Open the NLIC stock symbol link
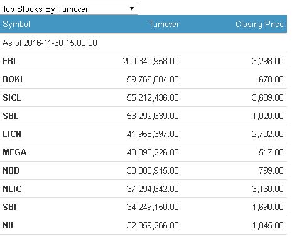The image size is (292, 239). [12, 189]
